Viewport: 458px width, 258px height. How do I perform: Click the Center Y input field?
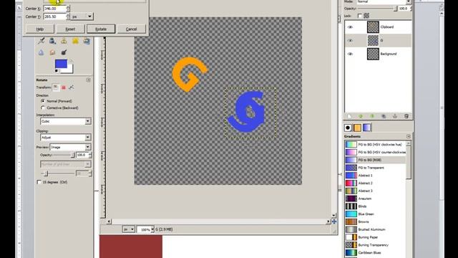click(x=54, y=16)
